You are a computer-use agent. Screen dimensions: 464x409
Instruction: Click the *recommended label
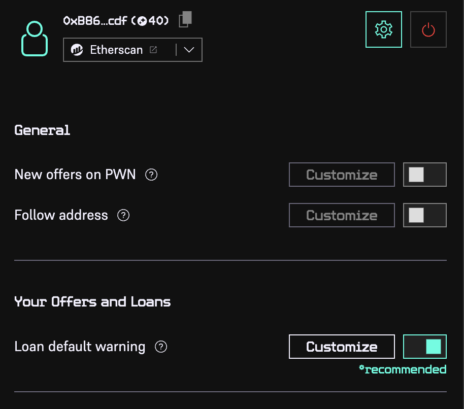tap(403, 369)
